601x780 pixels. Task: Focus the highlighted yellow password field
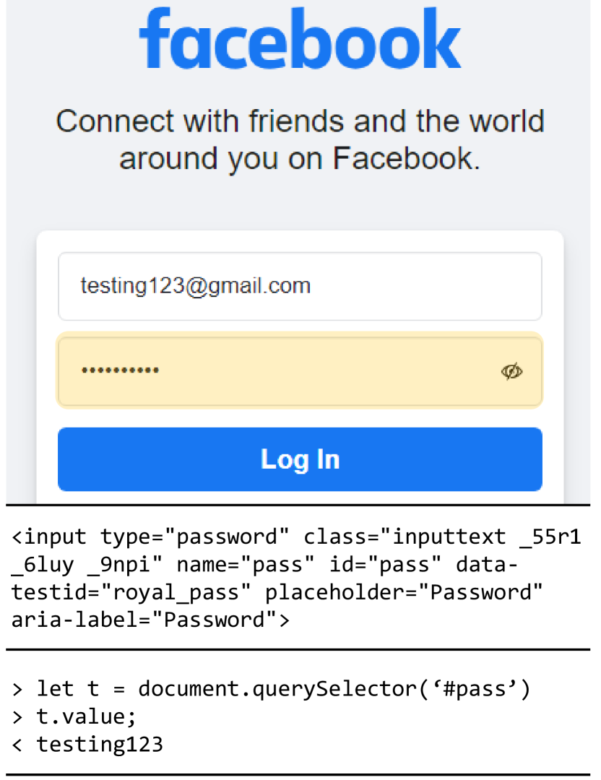pos(300,370)
